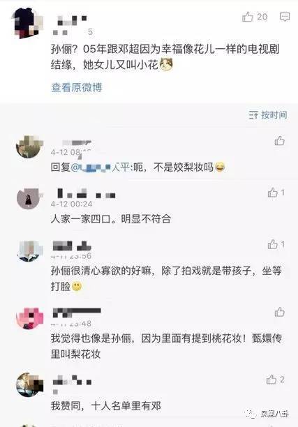The height and width of the screenshot is (427, 298).
Task: Open avatar of the 4-12 08 commenter
Action: pyautogui.click(x=29, y=147)
